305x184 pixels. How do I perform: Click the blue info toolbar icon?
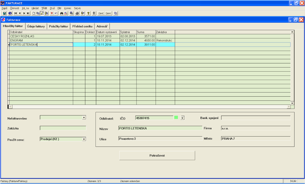[10, 13]
